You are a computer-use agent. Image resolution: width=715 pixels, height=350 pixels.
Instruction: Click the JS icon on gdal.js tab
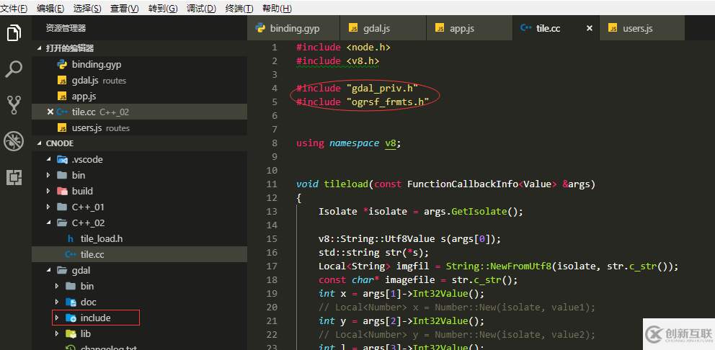coord(353,28)
